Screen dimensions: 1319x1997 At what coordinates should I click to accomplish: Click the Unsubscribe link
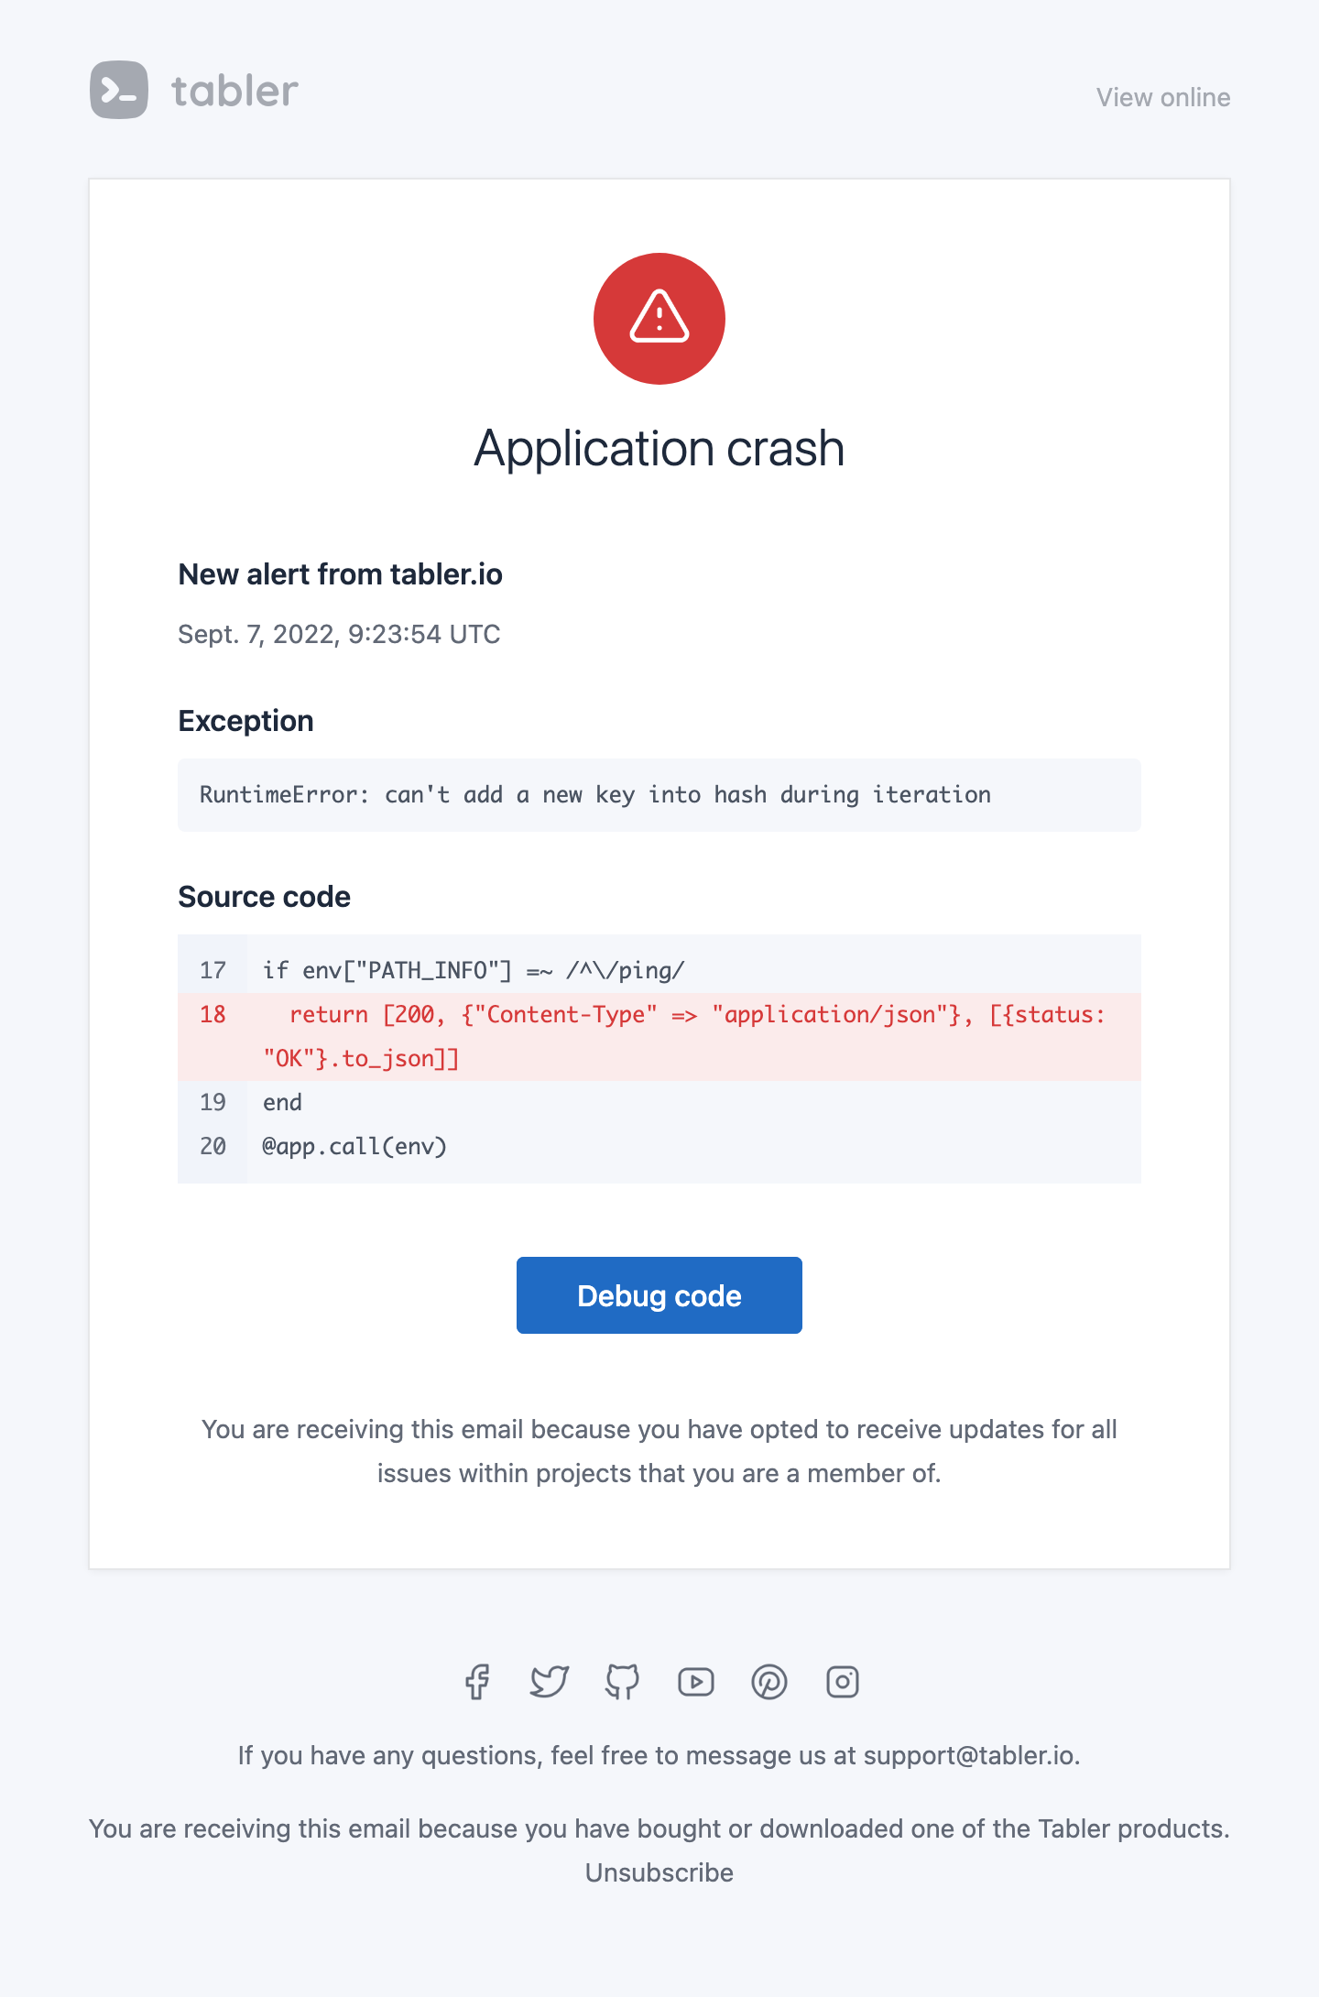coord(659,1872)
